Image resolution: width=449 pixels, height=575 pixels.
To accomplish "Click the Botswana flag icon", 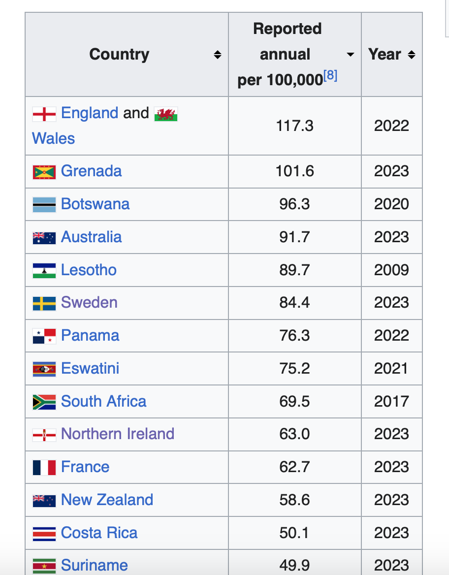I will coord(44,205).
